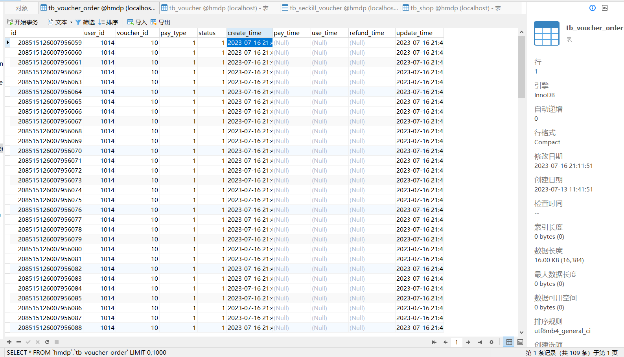This screenshot has height=357, width=624.
Task: Click the use_time column header
Action: coord(329,33)
